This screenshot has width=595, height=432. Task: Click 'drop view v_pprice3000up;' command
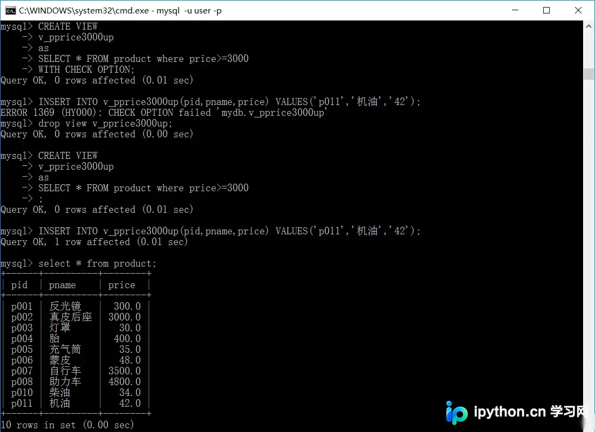click(105, 123)
